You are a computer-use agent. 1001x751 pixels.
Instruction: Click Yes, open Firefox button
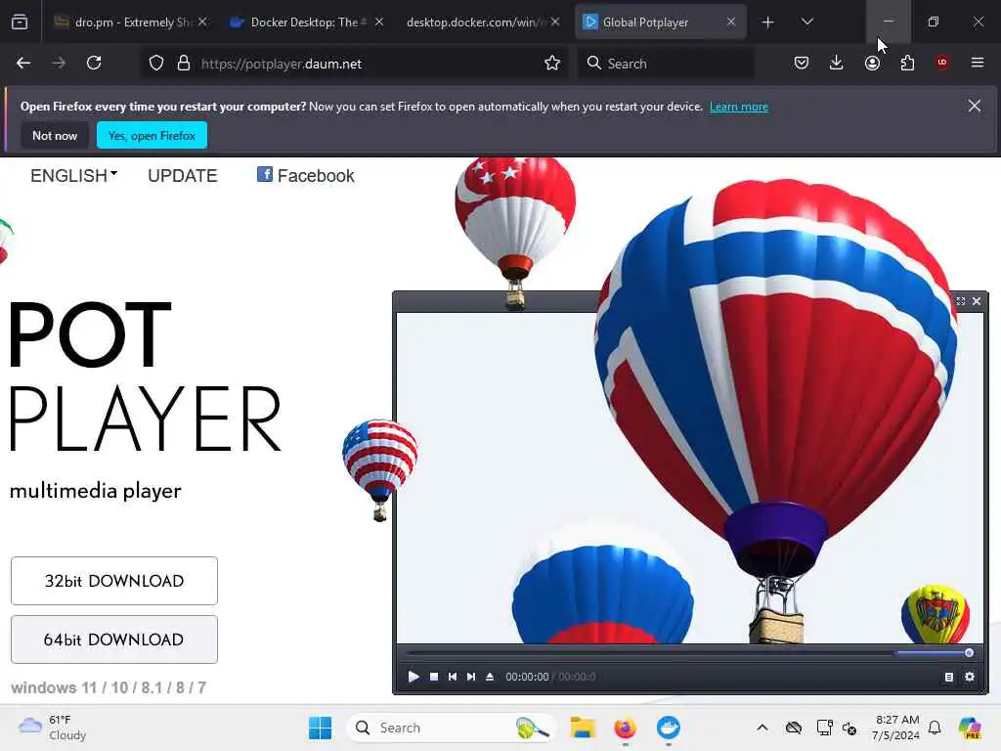(x=152, y=135)
